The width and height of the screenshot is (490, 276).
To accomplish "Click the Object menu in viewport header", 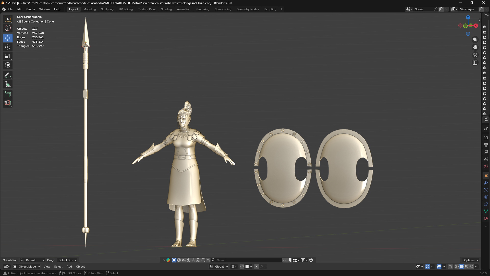I will tap(80, 267).
